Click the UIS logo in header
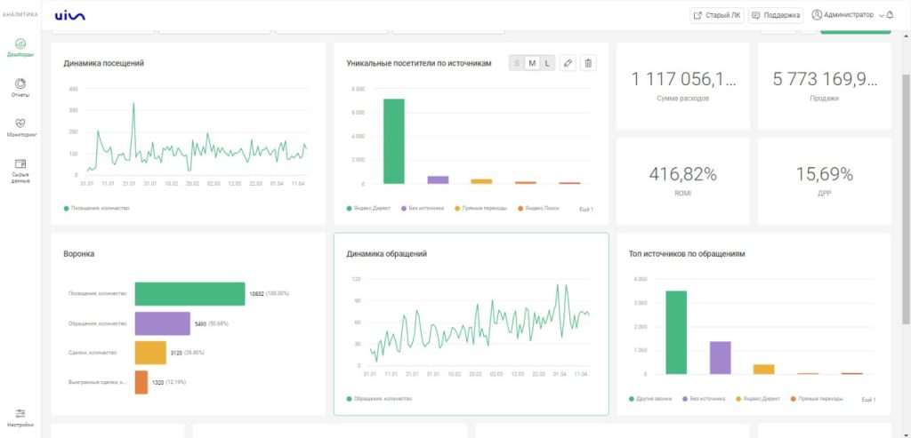Viewport: 911px width, 438px height. pyautogui.click(x=69, y=15)
